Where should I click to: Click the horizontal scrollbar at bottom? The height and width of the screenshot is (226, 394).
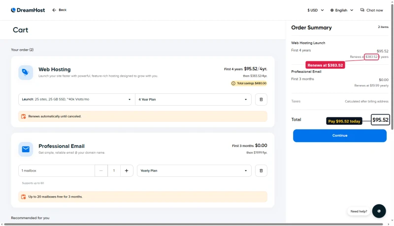tap(194, 224)
